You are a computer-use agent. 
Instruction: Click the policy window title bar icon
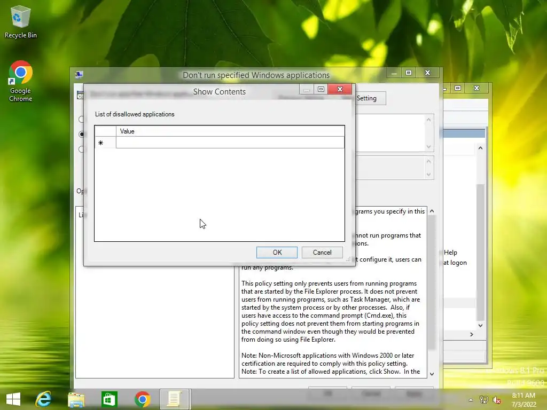pyautogui.click(x=79, y=74)
